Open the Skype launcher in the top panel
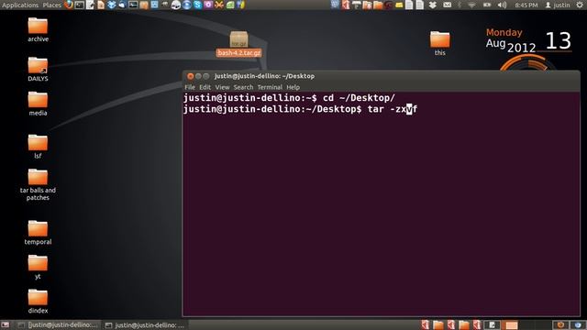The height and width of the screenshot is (330, 587). 197,5
